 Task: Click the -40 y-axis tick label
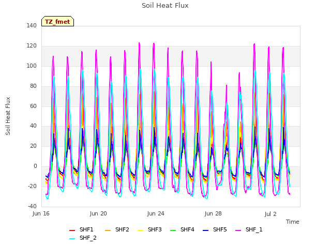pyautogui.click(x=32, y=206)
